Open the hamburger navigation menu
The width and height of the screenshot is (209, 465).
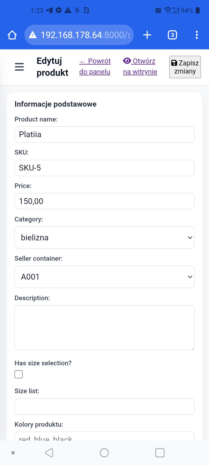[19, 67]
